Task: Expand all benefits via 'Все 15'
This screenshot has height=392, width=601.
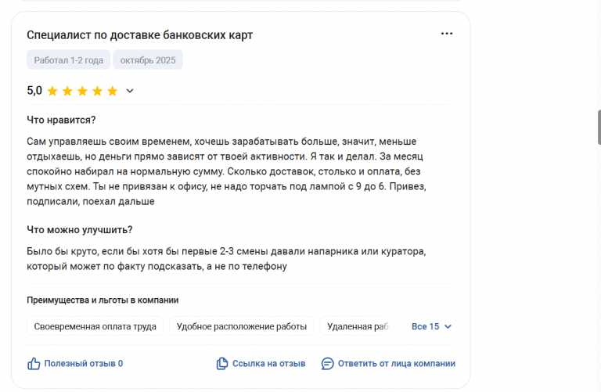Action: [425, 326]
